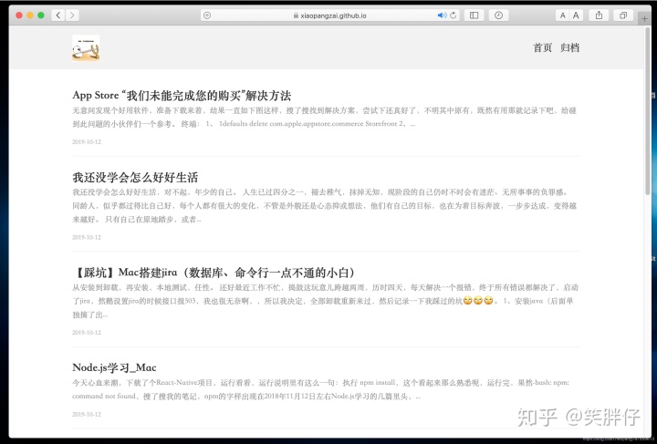Click the date under the jira post
The image size is (657, 444).
click(x=87, y=333)
